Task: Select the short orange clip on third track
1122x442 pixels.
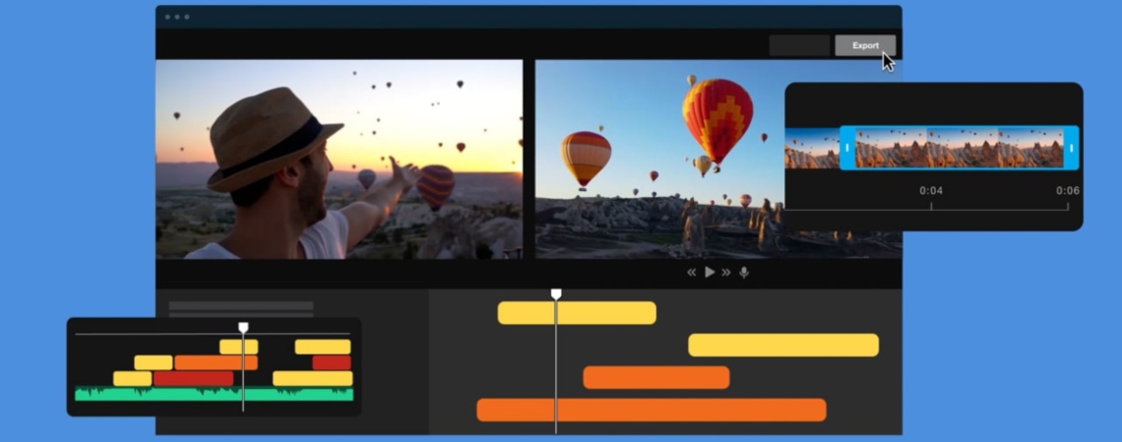Action: click(x=655, y=378)
